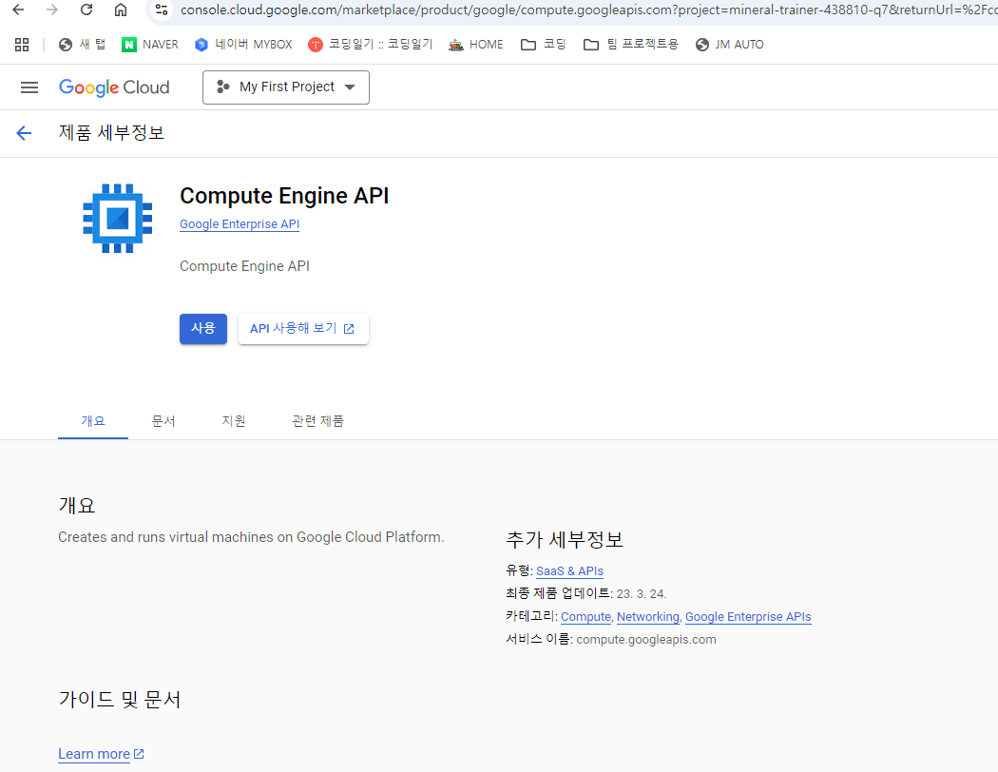The height and width of the screenshot is (772, 998).
Task: Open the NAVER bookmark
Action: tap(150, 45)
